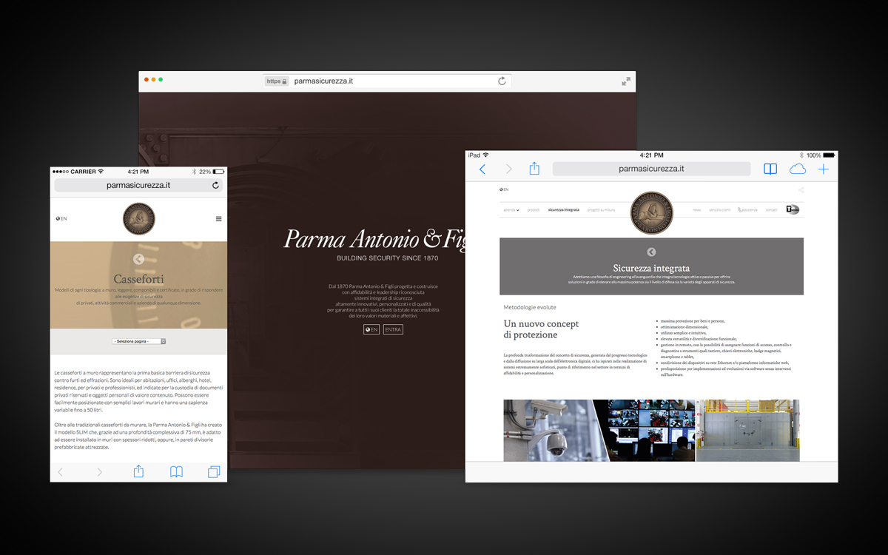The width and height of the screenshot is (888, 555).
Task: Reload the page in the phone browser
Action: [x=215, y=185]
